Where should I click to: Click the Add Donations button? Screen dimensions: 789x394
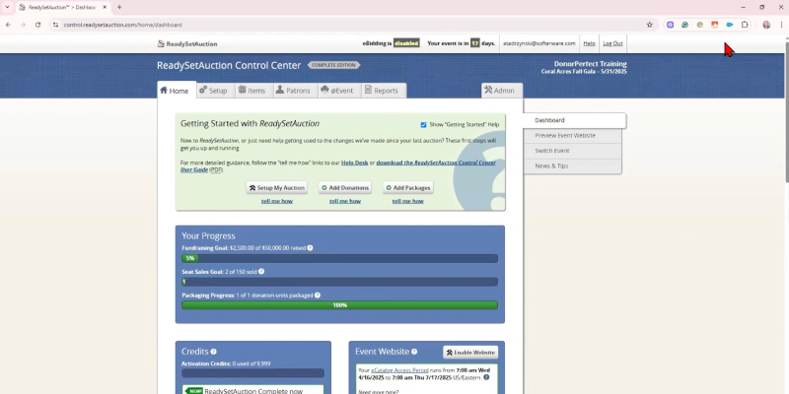pyautogui.click(x=344, y=188)
